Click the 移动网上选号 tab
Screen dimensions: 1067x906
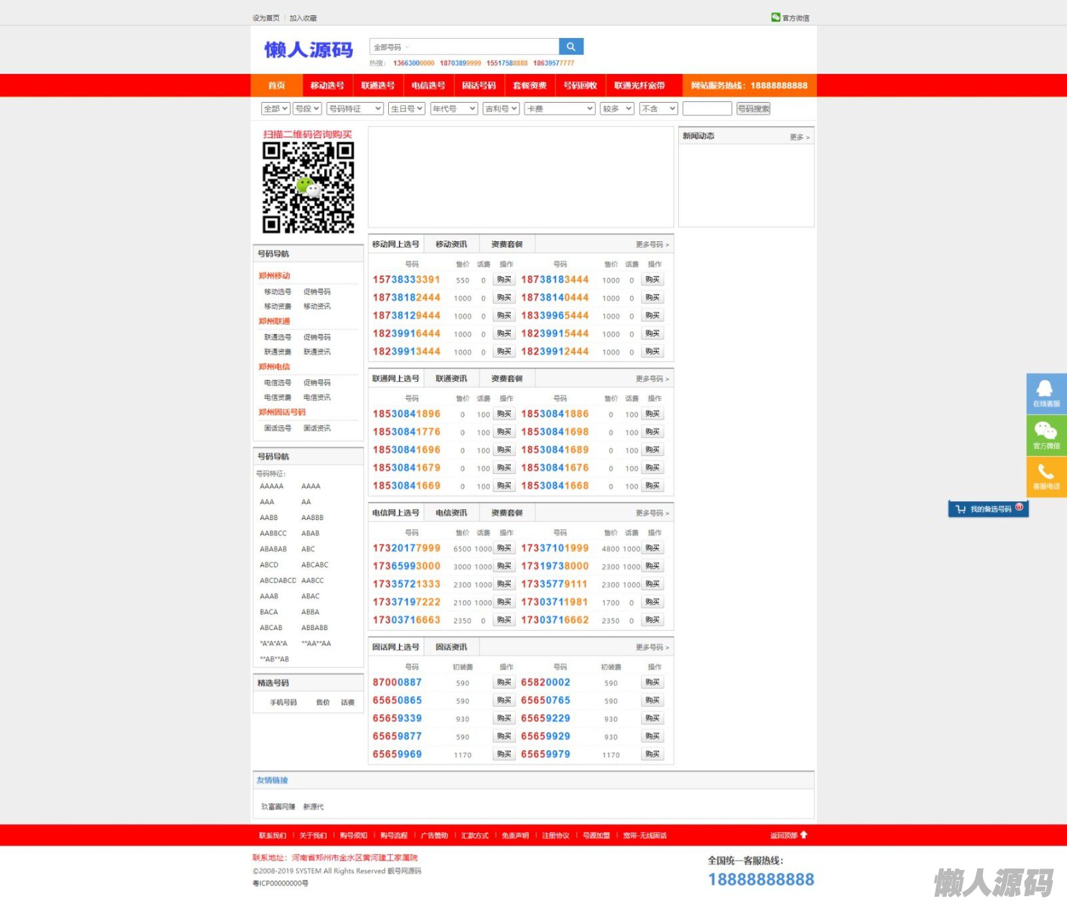pos(396,244)
